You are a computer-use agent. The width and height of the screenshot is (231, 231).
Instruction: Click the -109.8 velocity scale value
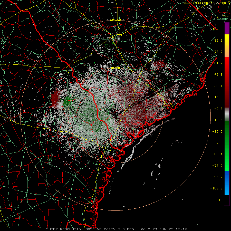click(216, 188)
